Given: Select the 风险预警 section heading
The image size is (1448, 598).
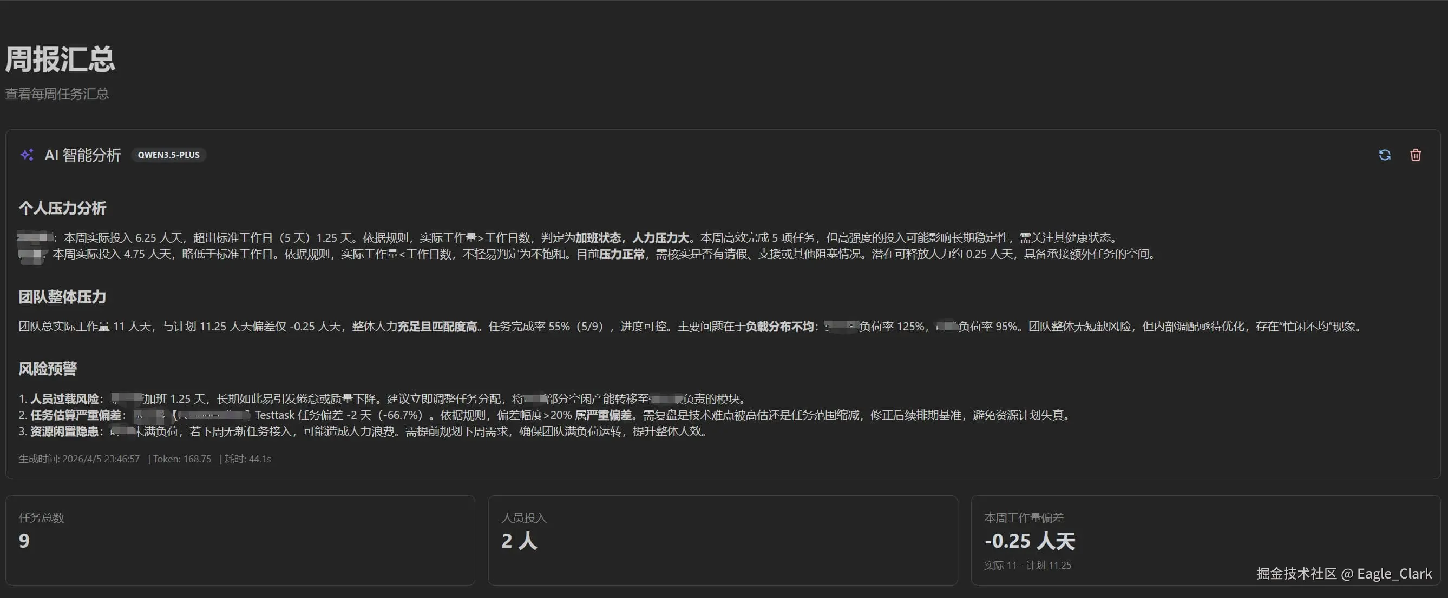Looking at the screenshot, I should [x=48, y=369].
